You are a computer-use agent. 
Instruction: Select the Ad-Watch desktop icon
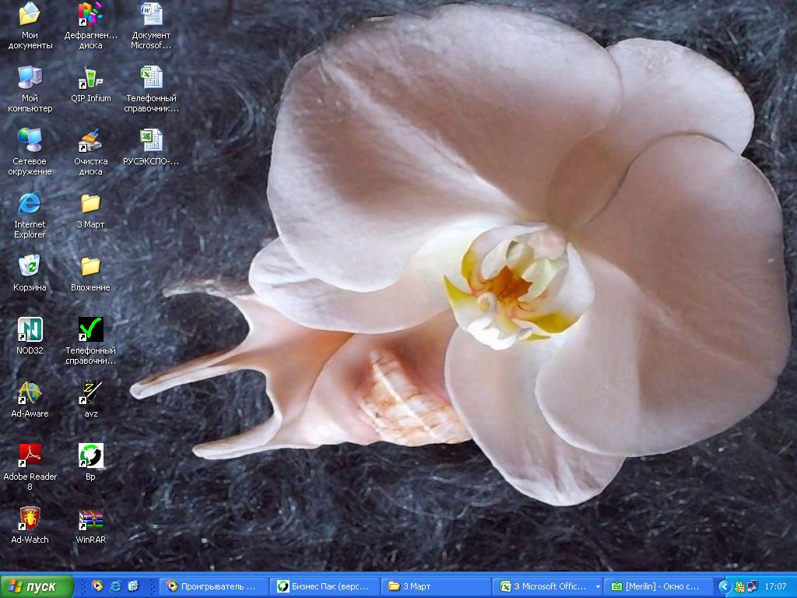pos(30,519)
